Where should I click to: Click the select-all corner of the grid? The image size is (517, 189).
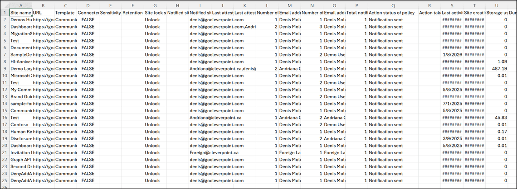point(5,5)
